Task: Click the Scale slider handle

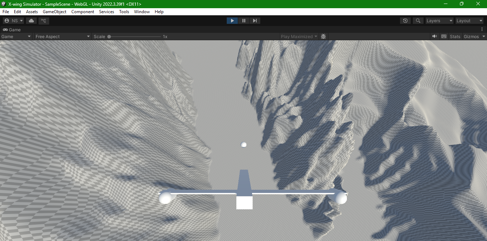Action: pyautogui.click(x=109, y=37)
